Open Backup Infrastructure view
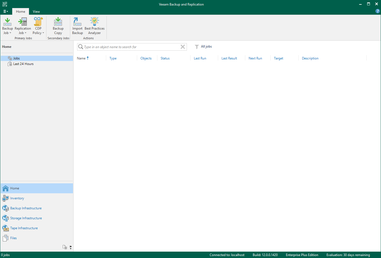Screen dimensions: 381x258 [x=26, y=208]
